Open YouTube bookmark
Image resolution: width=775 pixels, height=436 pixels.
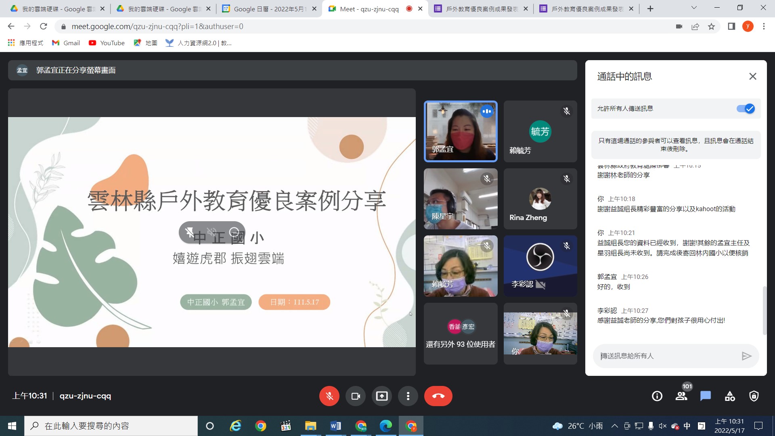pyautogui.click(x=107, y=43)
